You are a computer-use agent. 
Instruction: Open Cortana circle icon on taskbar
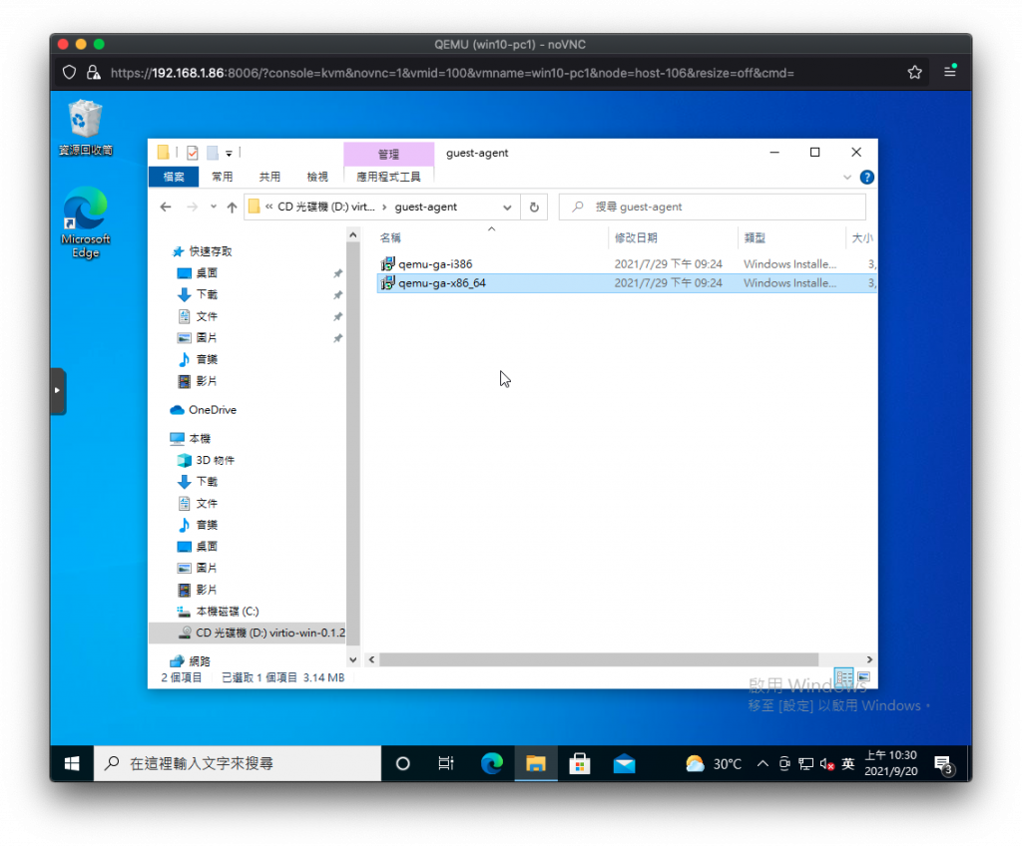(403, 763)
